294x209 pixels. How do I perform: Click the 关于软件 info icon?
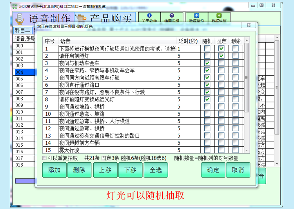pos(149,16)
